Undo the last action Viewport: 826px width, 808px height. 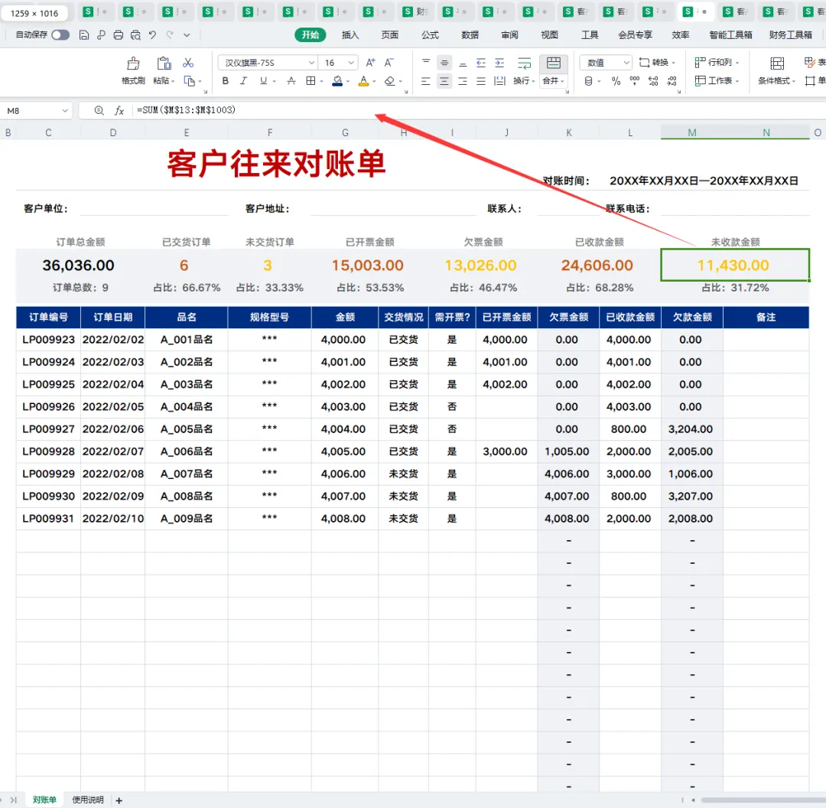(x=152, y=34)
